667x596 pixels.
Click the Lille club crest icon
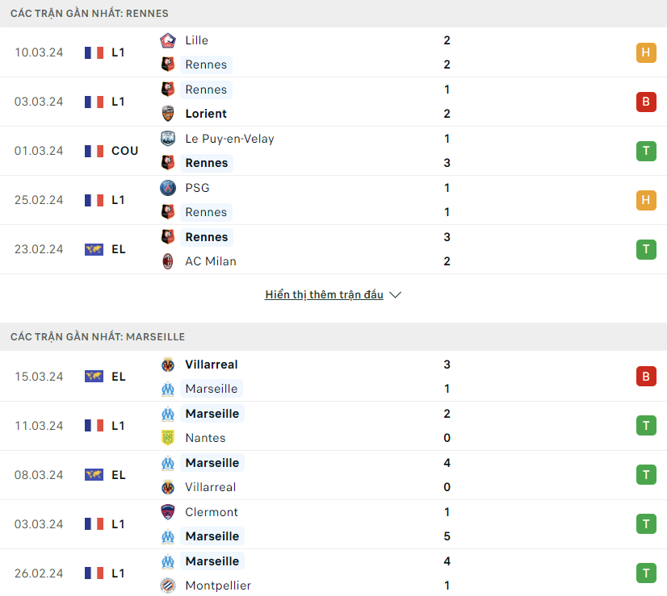(x=168, y=40)
